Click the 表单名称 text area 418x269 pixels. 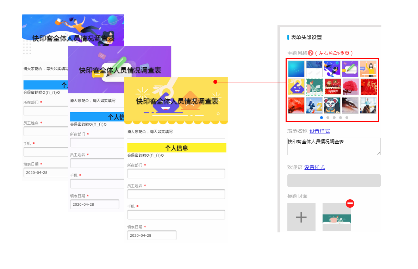(x=333, y=146)
